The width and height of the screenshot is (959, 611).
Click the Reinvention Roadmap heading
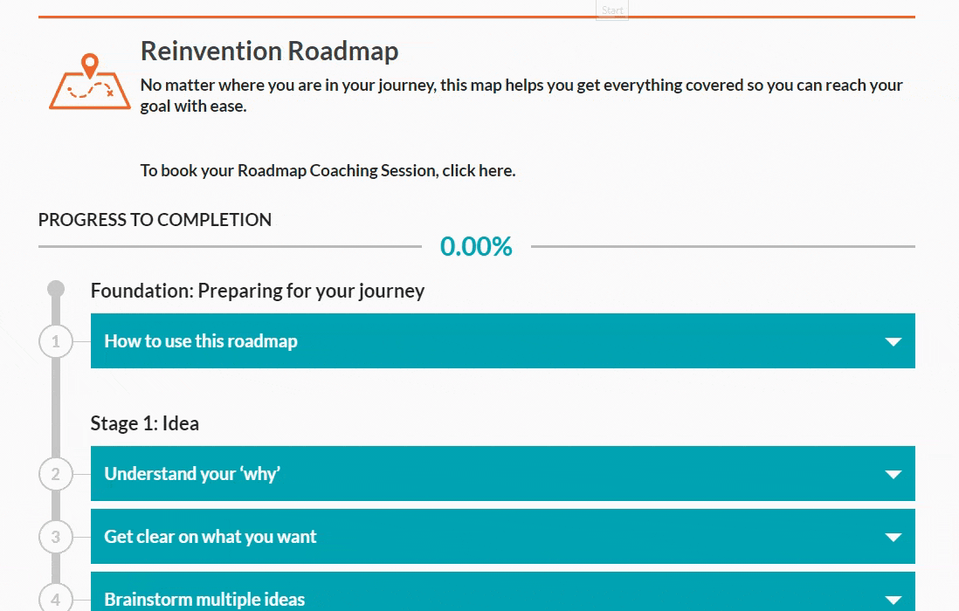pyautogui.click(x=269, y=51)
